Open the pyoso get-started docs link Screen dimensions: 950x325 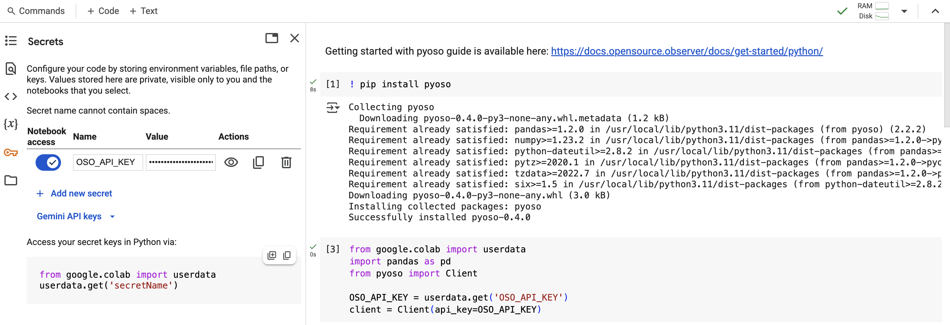tap(687, 51)
